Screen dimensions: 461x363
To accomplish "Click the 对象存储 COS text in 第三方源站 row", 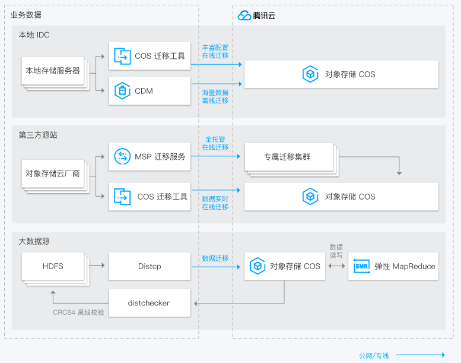I will (x=350, y=197).
